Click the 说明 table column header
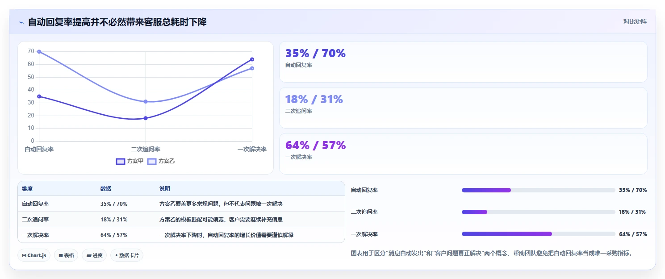Viewport: 665px width, 279px height. pos(165,189)
